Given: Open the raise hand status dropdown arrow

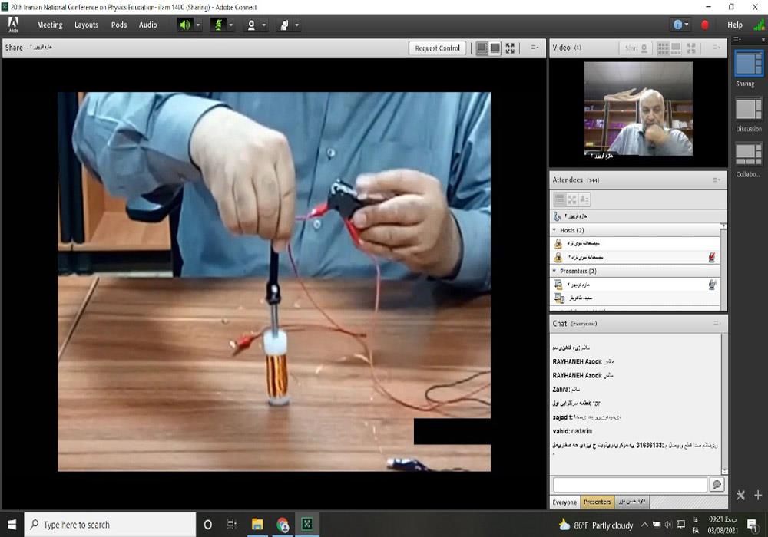Looking at the screenshot, I should point(297,25).
